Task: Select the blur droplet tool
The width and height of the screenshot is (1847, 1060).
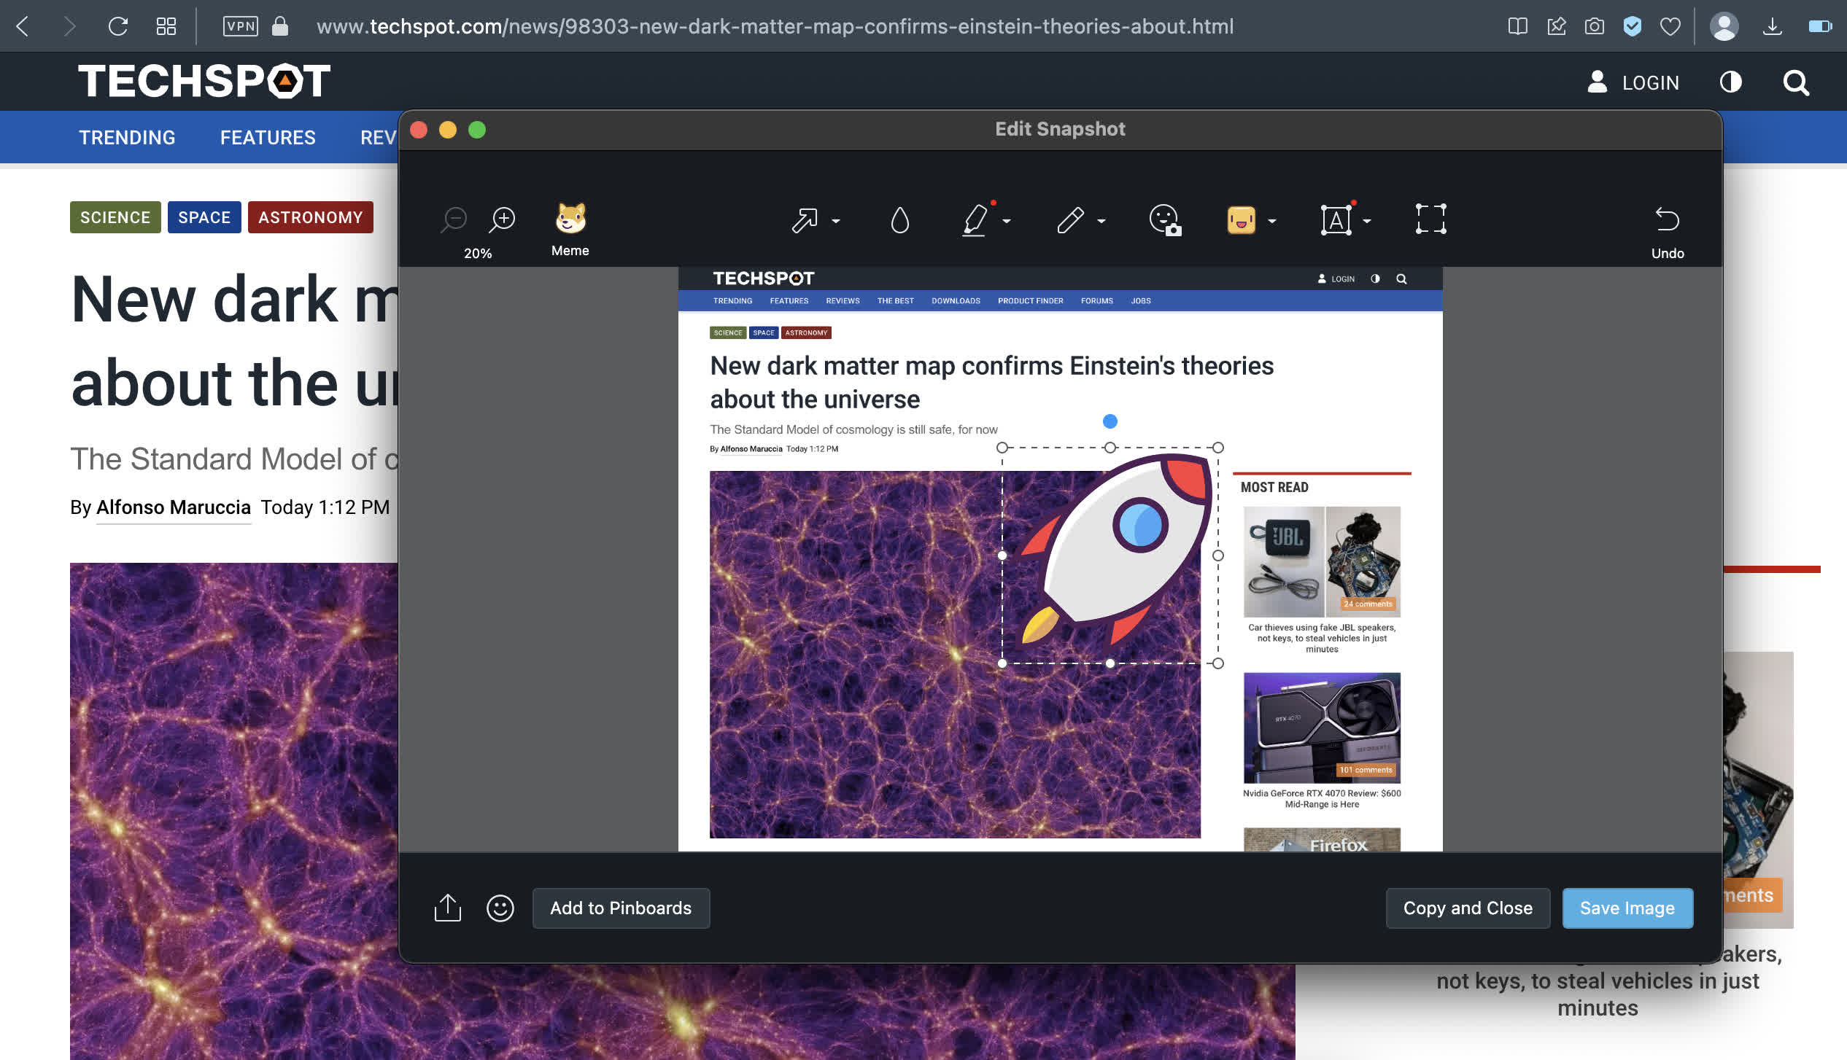Action: (899, 219)
